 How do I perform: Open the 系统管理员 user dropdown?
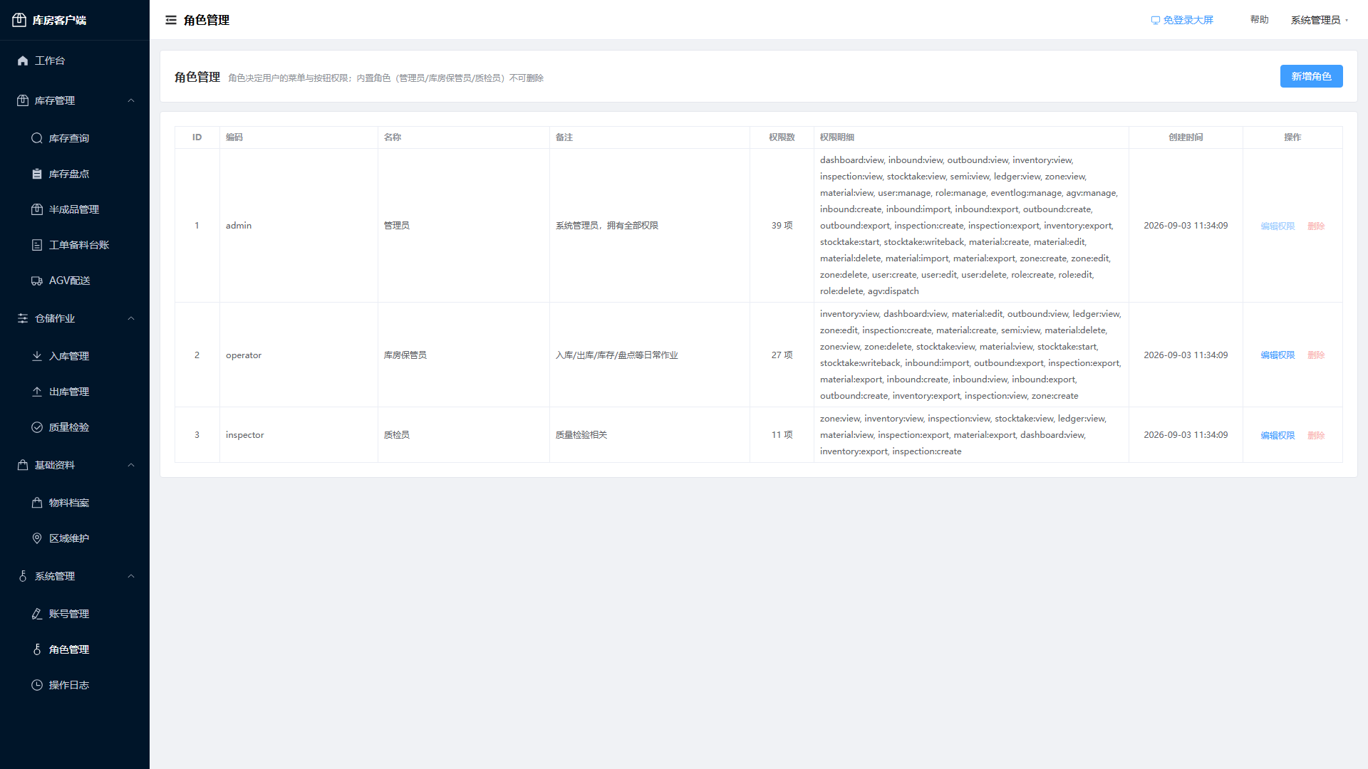pyautogui.click(x=1320, y=20)
